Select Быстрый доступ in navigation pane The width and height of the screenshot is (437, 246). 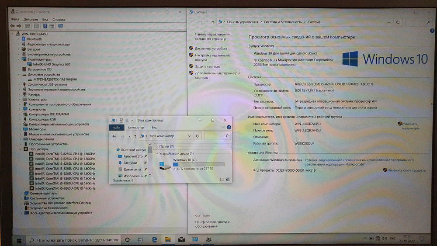click(133, 149)
